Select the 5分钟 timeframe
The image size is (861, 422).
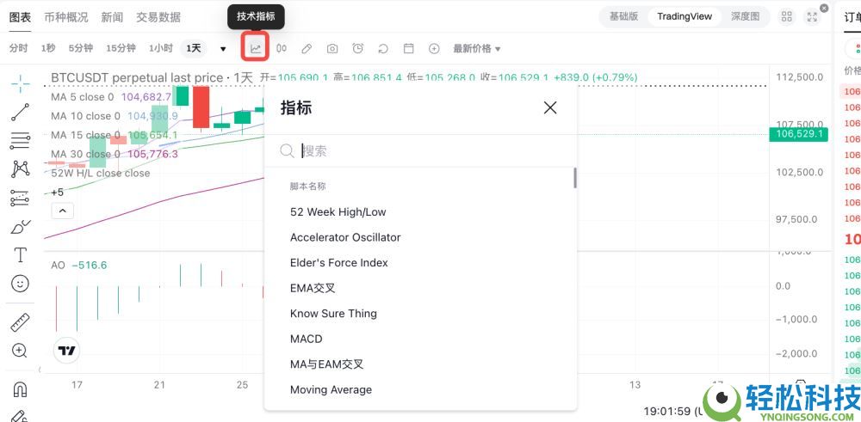[80, 48]
